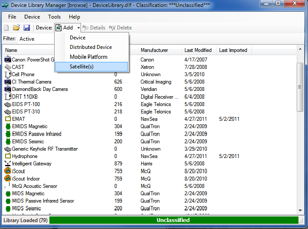The image size is (308, 229).
Task: Click the MIDS Passive Infrared Sensor icon
Action: (x=8, y=201)
